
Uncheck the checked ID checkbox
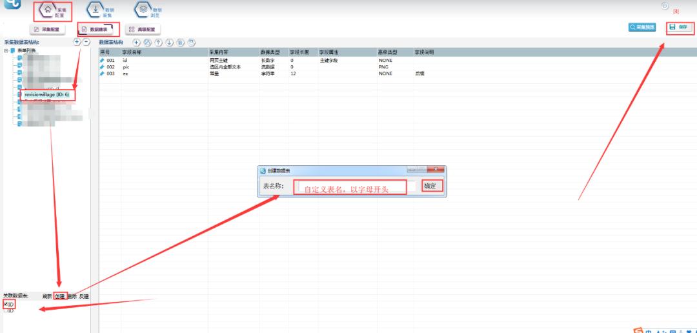coord(5,304)
